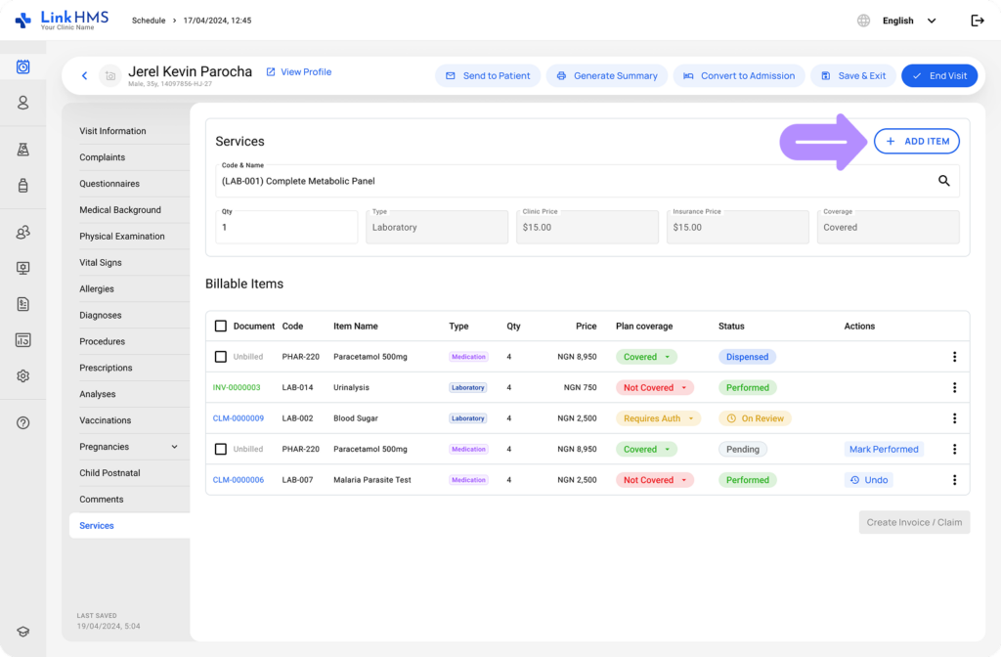Open the laboratory flask sidebar icon
The image size is (1001, 657).
point(23,150)
